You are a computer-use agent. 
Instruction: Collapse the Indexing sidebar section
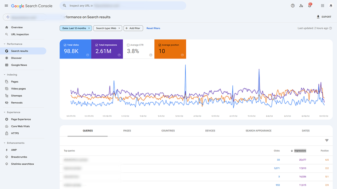click(x=4, y=75)
